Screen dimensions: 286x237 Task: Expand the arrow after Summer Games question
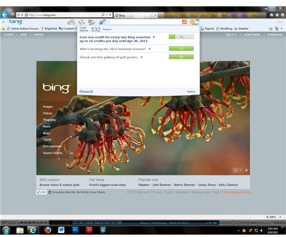point(150,49)
